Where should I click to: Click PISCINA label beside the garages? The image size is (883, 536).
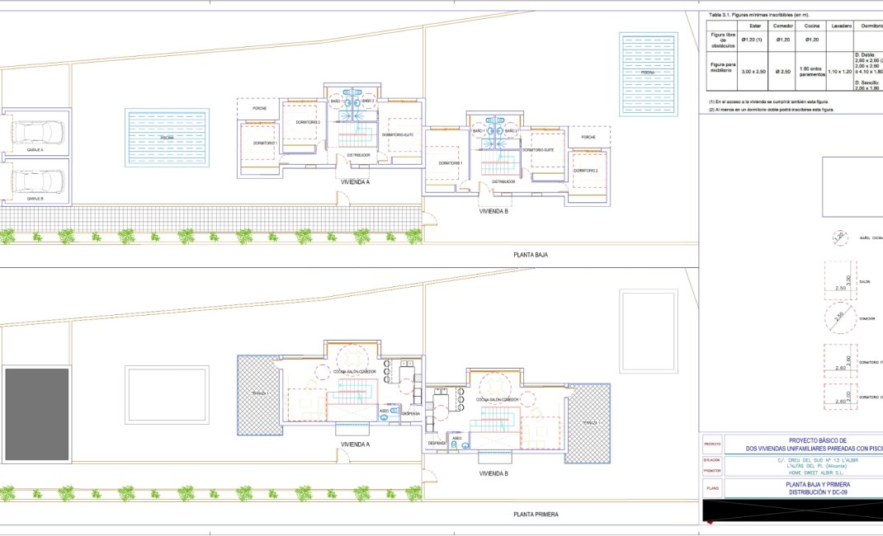(x=168, y=138)
